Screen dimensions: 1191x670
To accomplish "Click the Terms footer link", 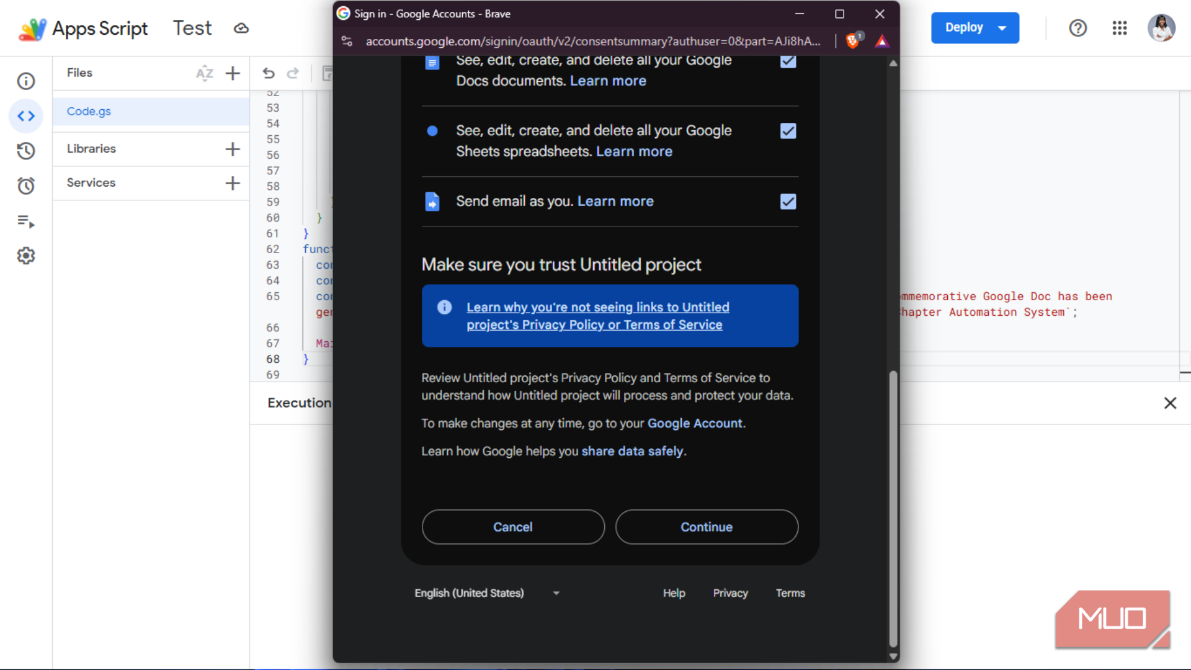I will point(790,593).
